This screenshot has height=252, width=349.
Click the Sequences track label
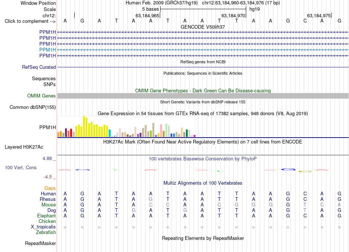pyautogui.click(x=44, y=78)
